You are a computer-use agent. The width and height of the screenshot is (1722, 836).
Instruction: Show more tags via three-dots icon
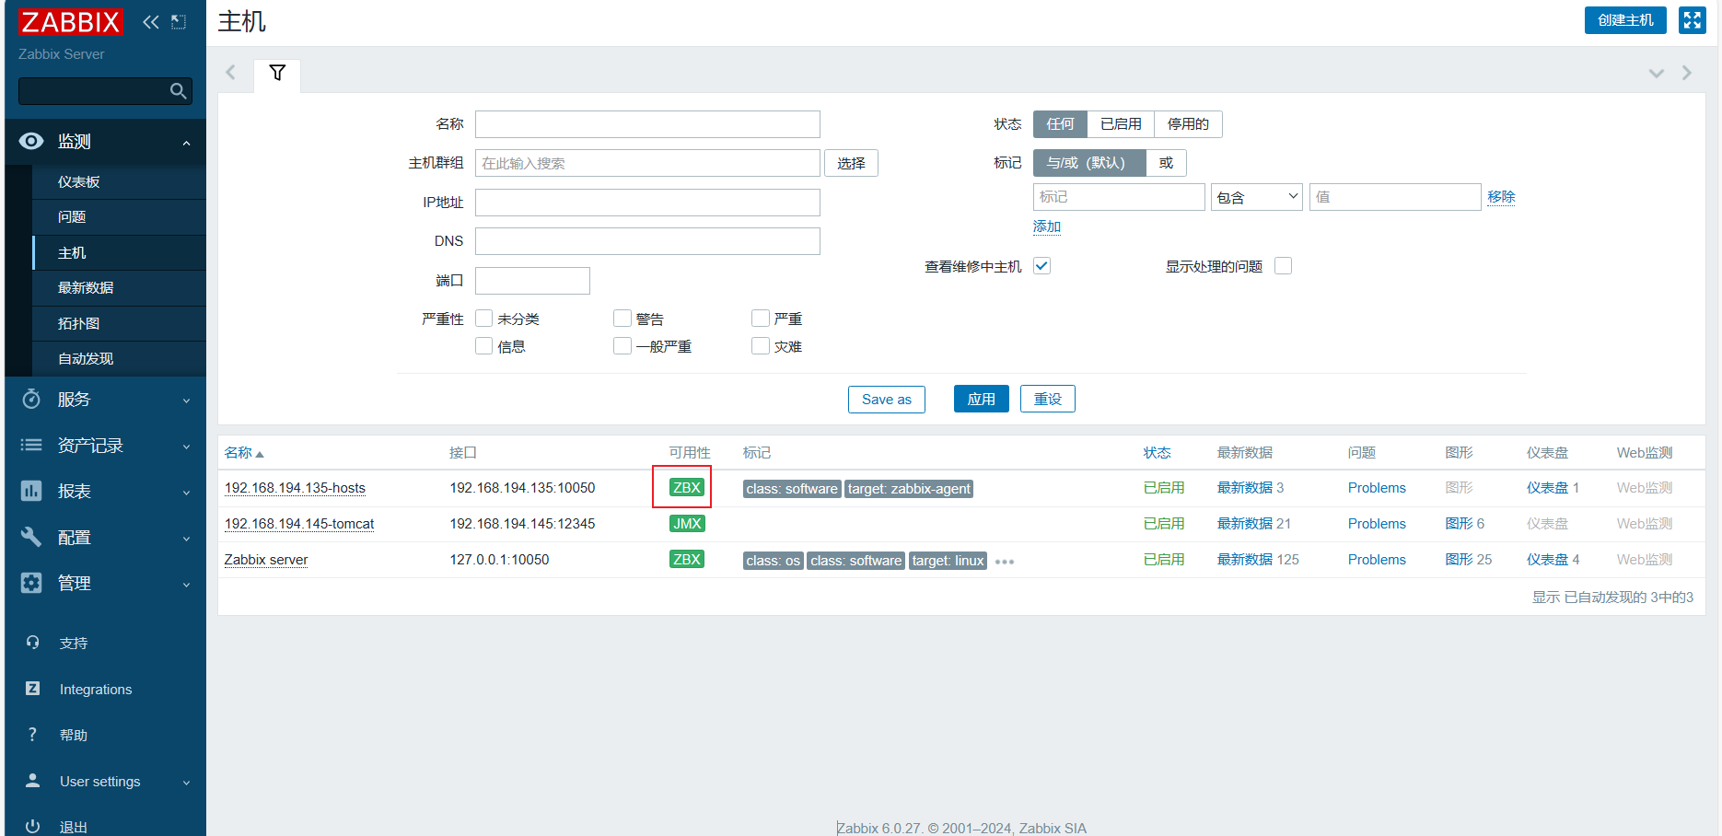1005,562
